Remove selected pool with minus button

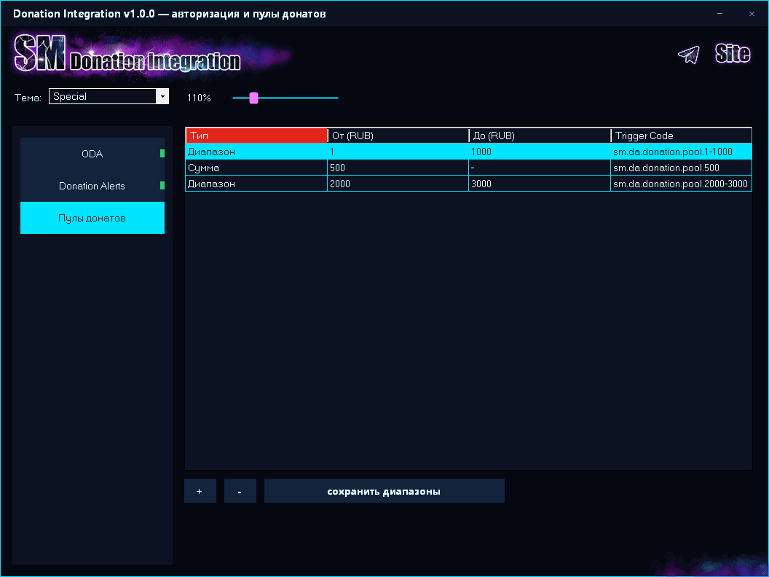pos(240,491)
